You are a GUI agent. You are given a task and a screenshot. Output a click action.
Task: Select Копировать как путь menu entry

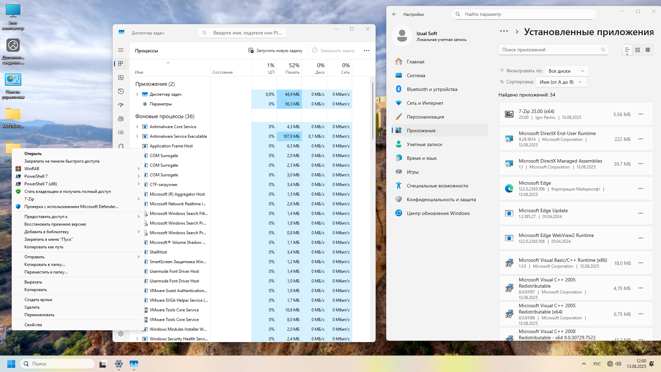(x=78, y=247)
